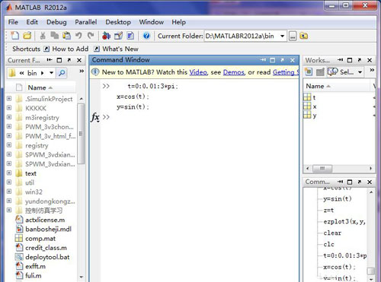The height and width of the screenshot is (282, 381).
Task: Click Current Folder vertical scrollbar thumb
Action: 81,134
